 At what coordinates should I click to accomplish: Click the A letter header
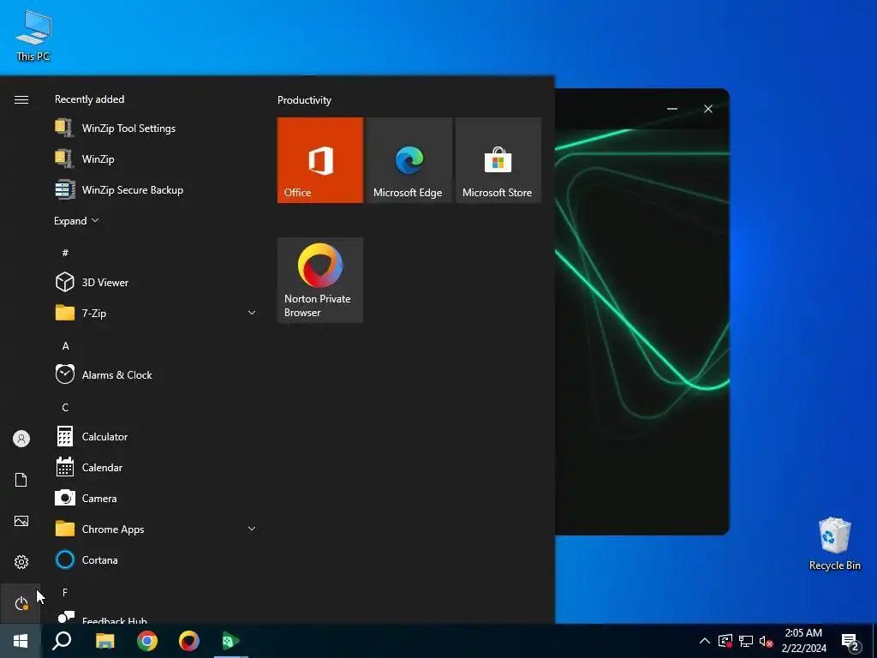pyautogui.click(x=65, y=346)
